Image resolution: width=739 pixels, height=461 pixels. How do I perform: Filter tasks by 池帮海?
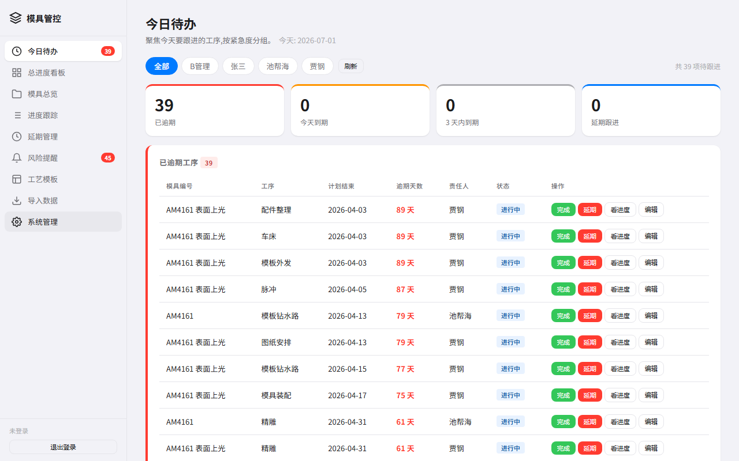278,66
